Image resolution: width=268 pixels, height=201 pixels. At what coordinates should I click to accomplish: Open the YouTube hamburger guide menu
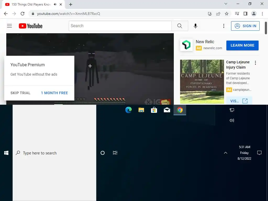(x=9, y=26)
